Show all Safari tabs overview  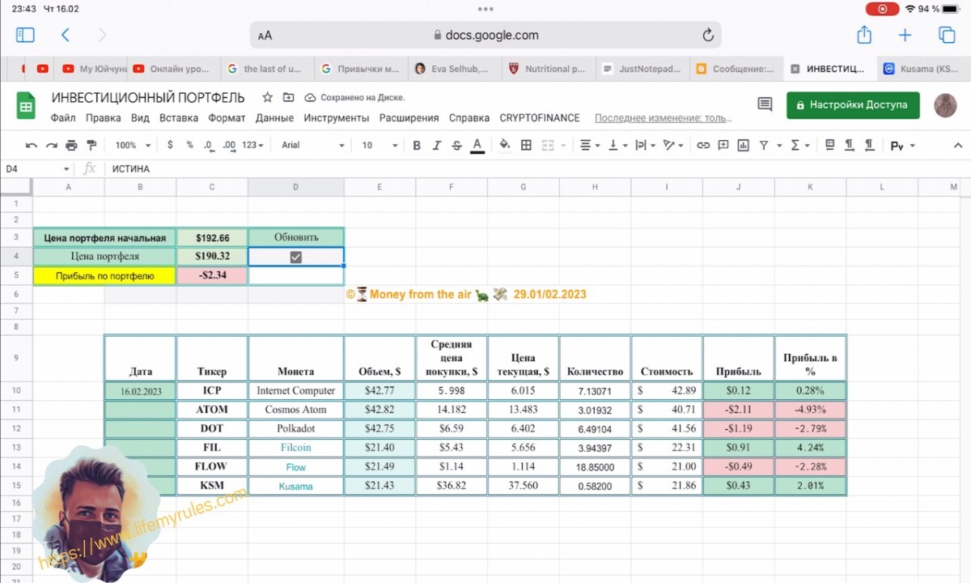tap(947, 35)
